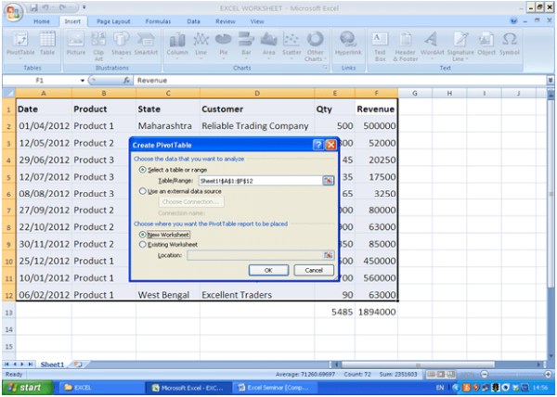Choose 'Use an external data source' option
557x397 pixels.
(x=142, y=190)
